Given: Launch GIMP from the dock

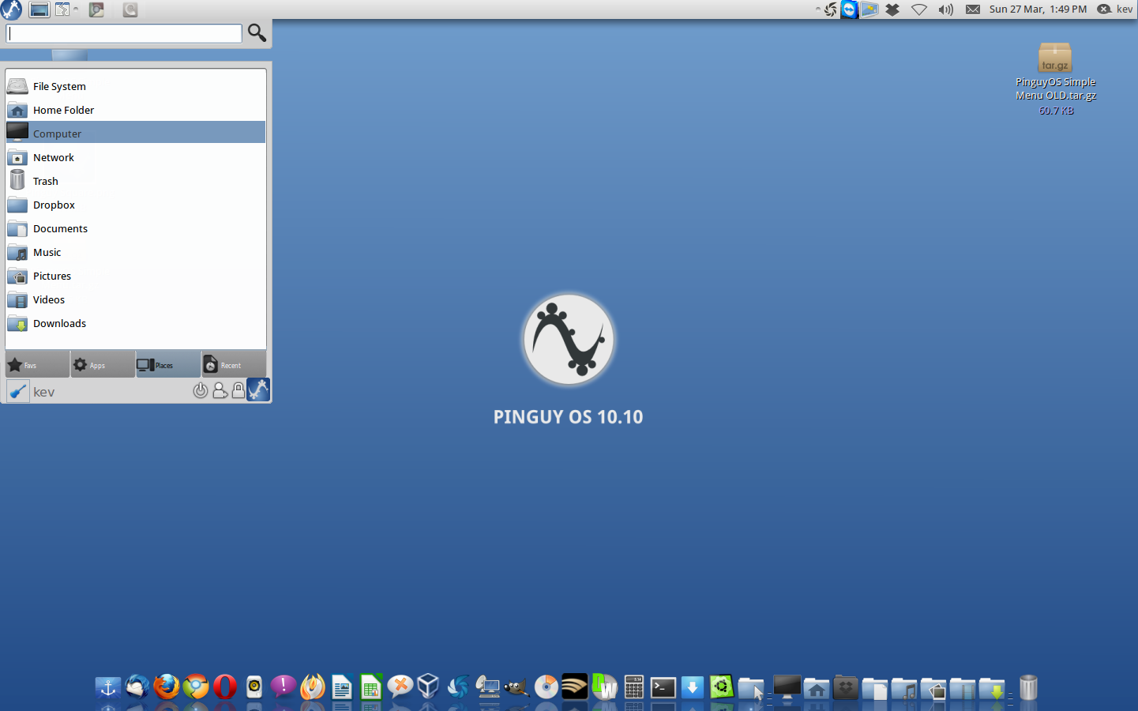Looking at the screenshot, I should click(x=516, y=687).
